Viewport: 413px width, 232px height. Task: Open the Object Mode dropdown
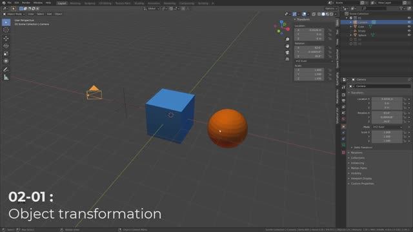[x=14, y=14]
